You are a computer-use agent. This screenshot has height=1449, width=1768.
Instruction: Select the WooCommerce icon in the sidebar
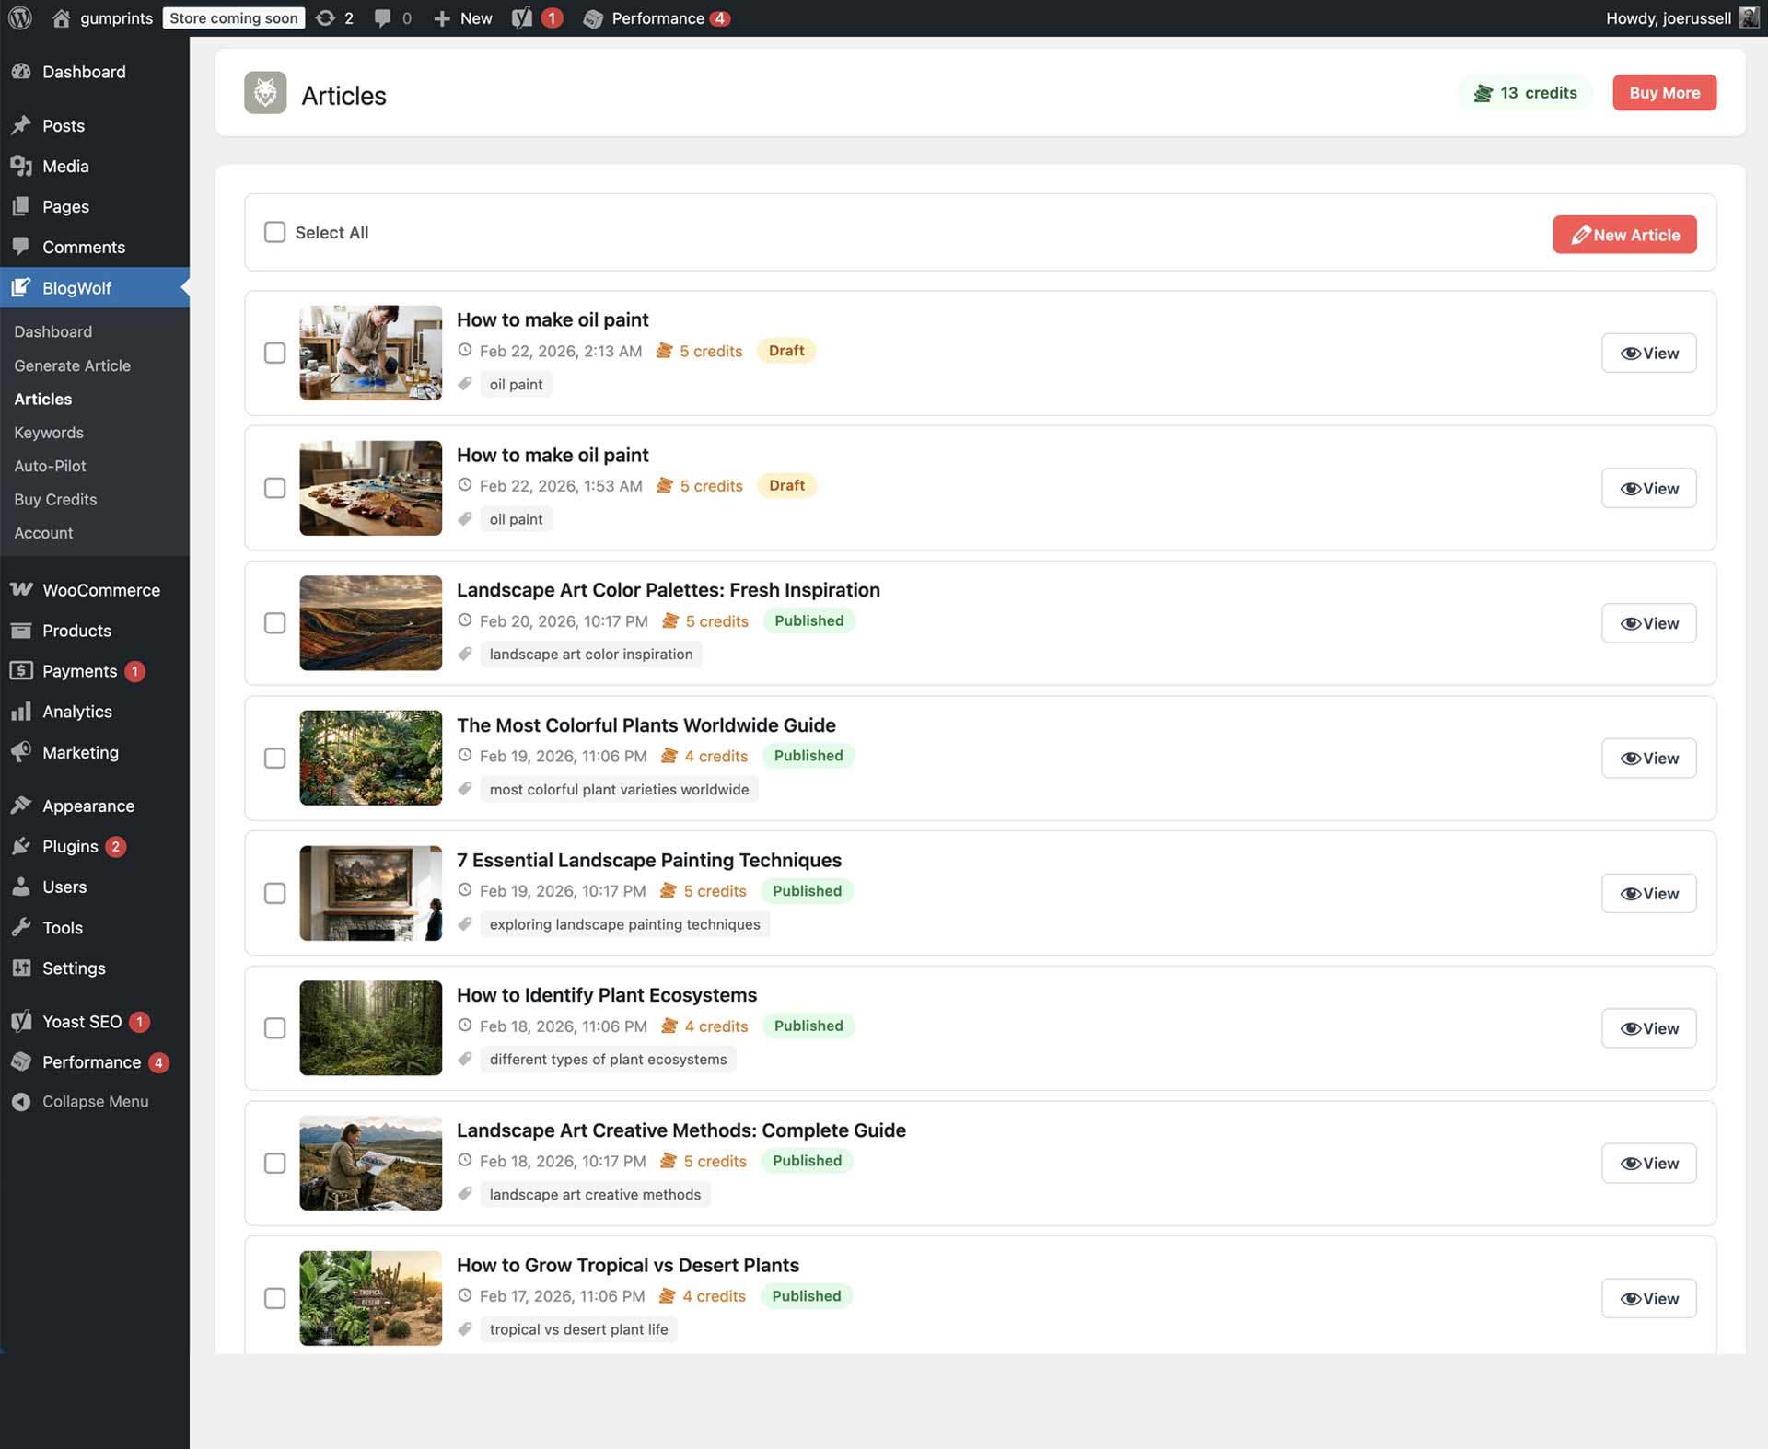tap(21, 589)
